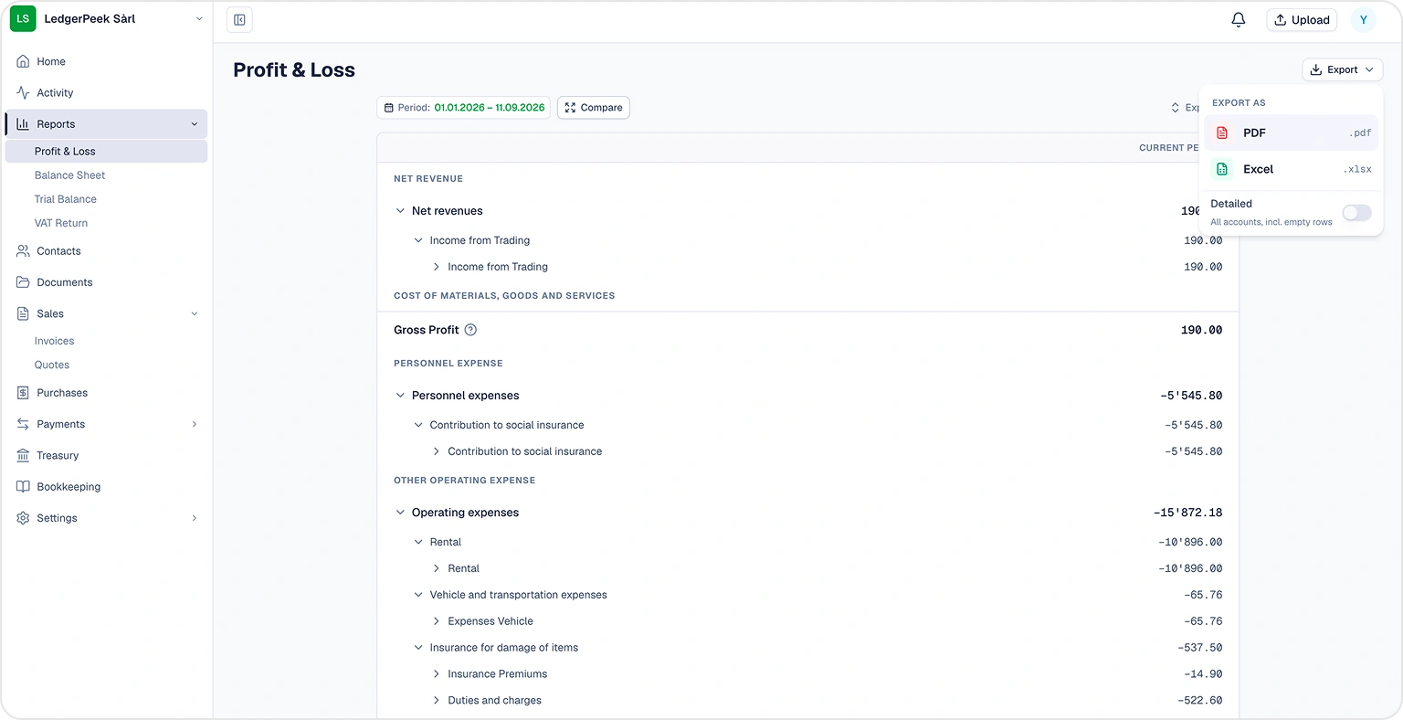Enable the Detailed export toggle

click(x=1356, y=213)
